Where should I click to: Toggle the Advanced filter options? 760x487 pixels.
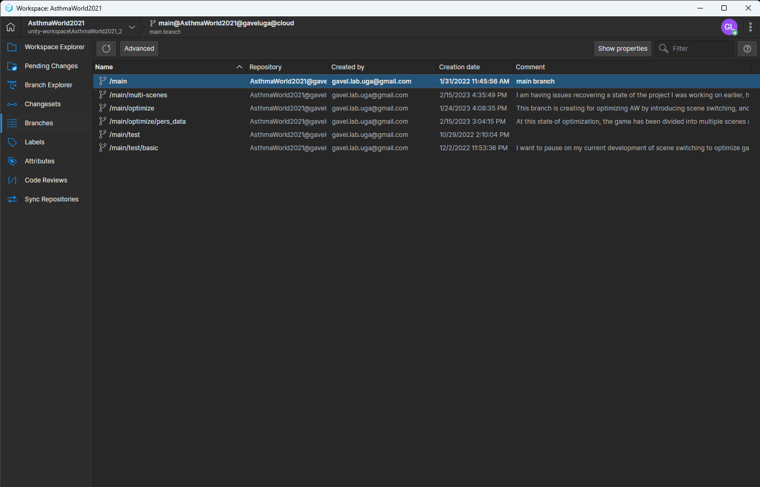pyautogui.click(x=139, y=48)
